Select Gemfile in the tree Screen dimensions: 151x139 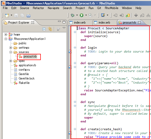click(x=24, y=74)
